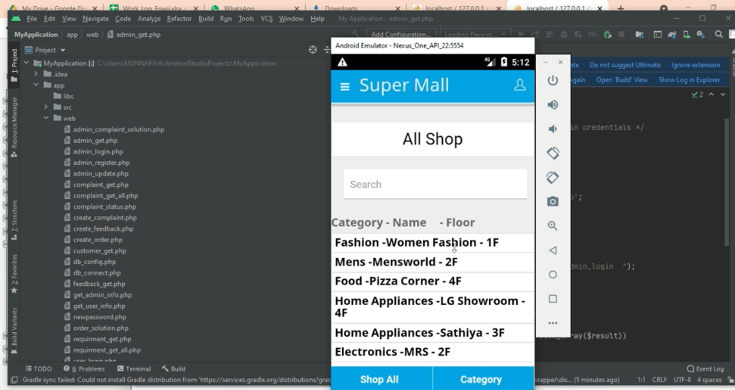
Task: Click the emulator zoom magnifier icon
Action: click(553, 226)
